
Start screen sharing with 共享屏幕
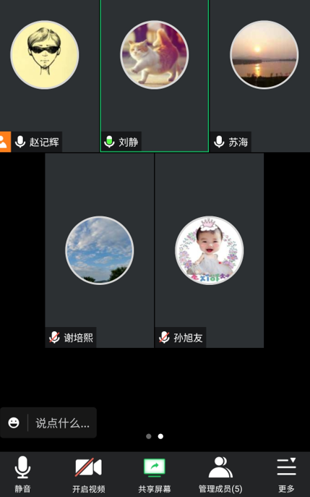[x=155, y=474]
